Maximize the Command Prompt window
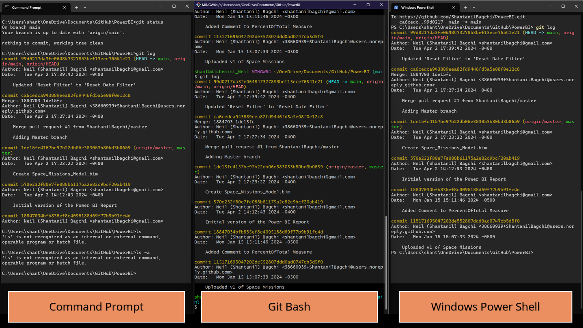 [174, 6]
